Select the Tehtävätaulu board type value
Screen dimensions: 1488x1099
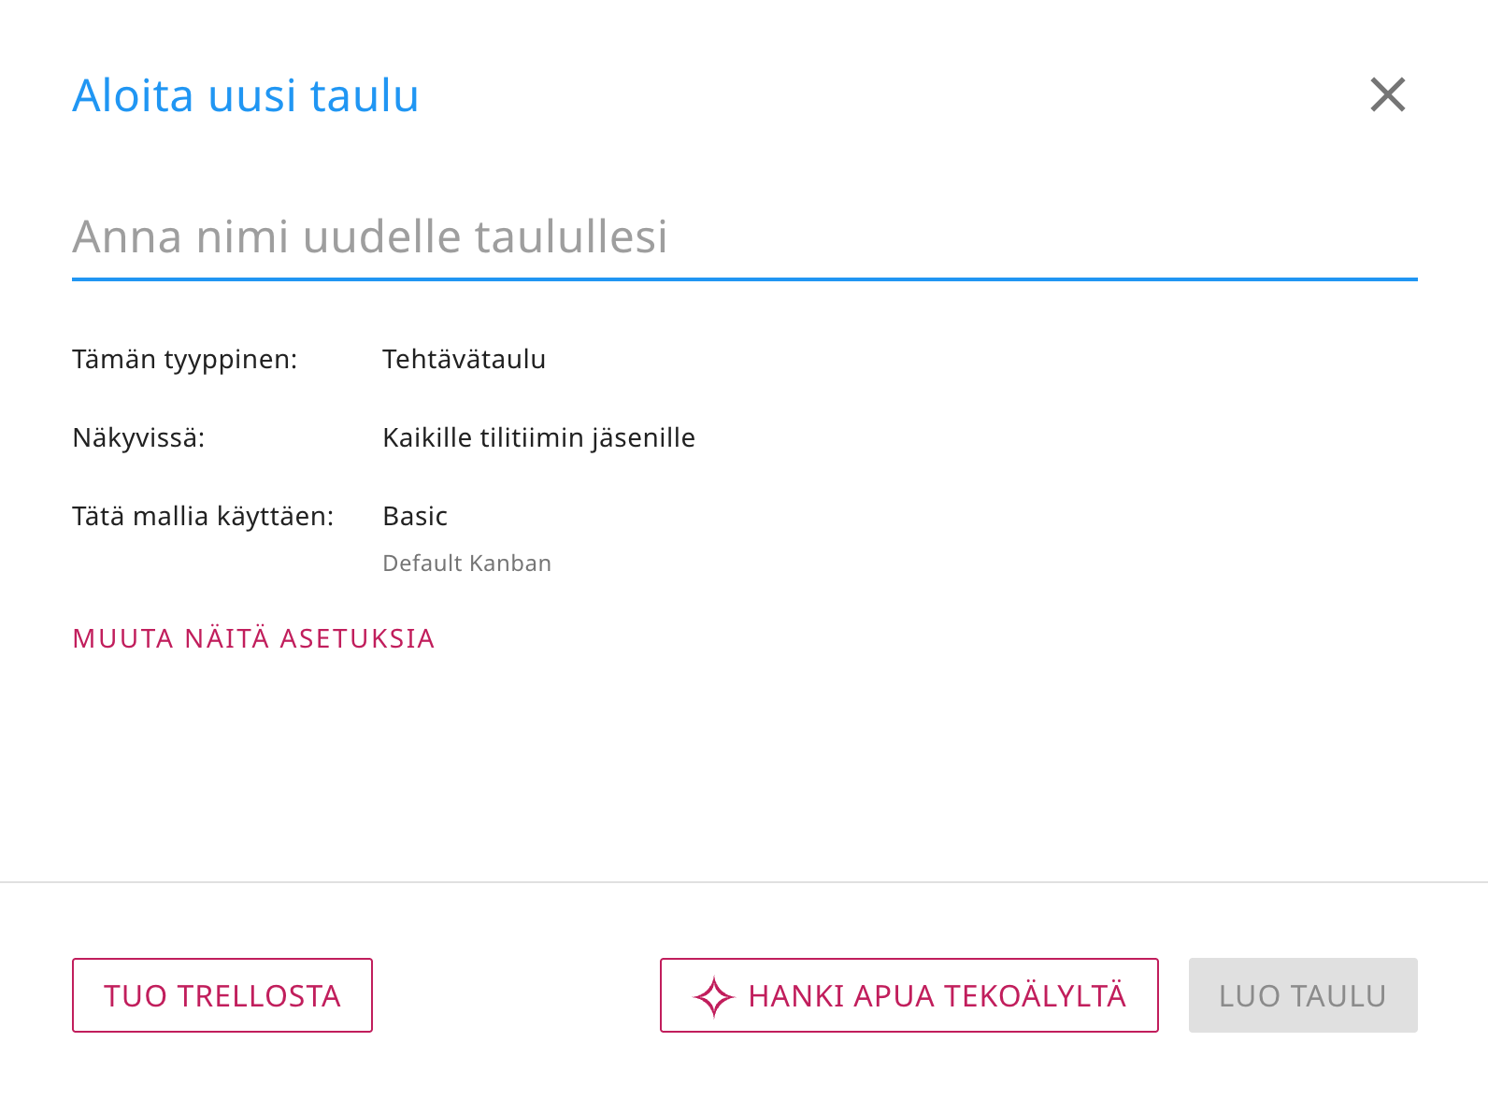[x=464, y=359]
